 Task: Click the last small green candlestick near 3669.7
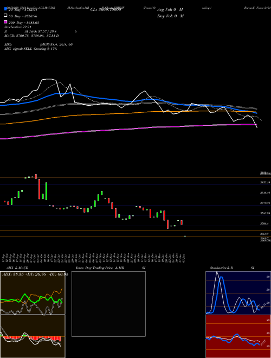(185, 236)
